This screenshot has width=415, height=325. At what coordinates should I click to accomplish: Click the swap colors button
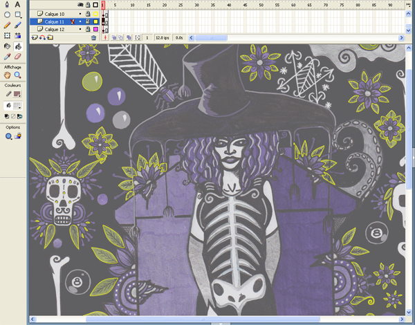point(19,117)
